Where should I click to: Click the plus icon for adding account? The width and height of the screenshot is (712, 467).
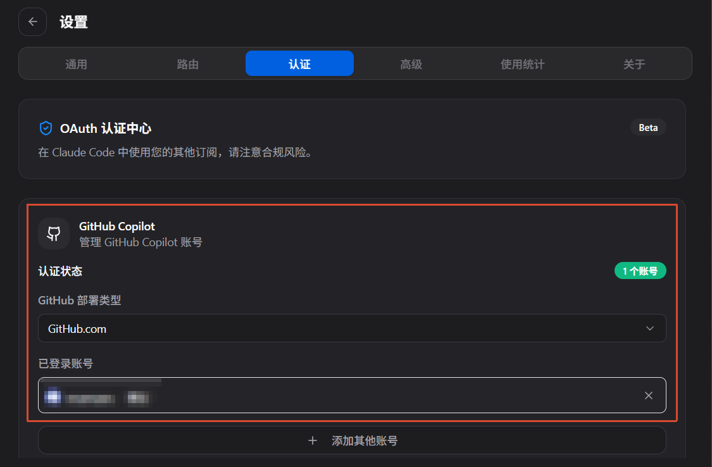[313, 440]
